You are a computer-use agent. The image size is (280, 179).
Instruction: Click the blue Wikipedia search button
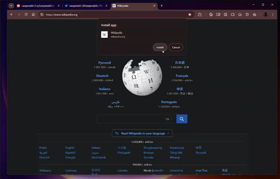pos(182,119)
